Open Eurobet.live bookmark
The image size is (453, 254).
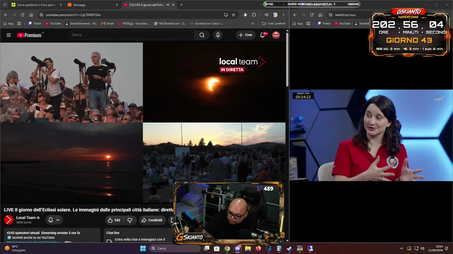[206, 24]
